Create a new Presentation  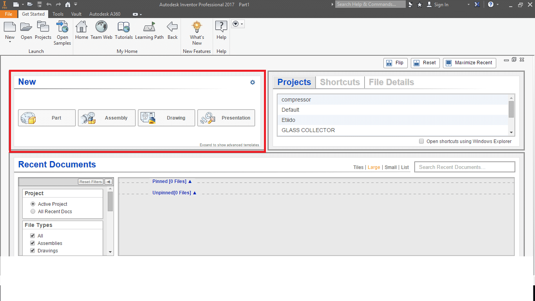click(226, 118)
